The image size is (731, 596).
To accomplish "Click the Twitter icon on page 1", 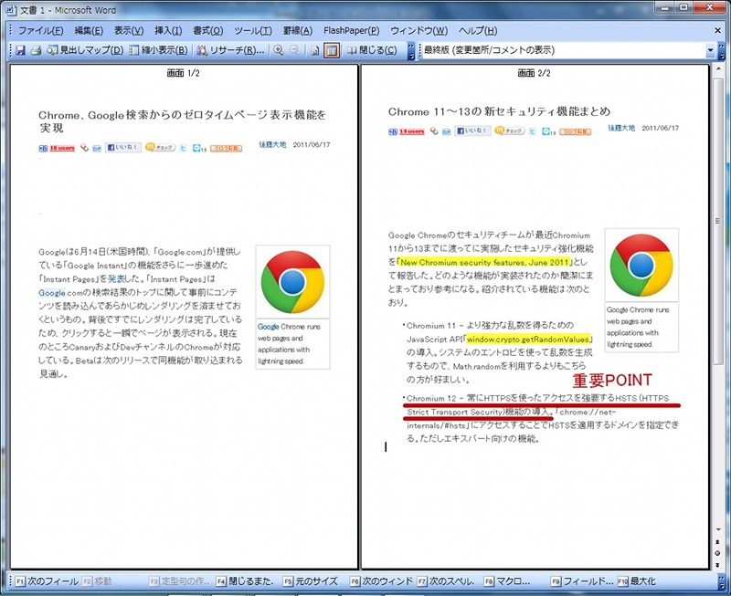I will coord(184,148).
